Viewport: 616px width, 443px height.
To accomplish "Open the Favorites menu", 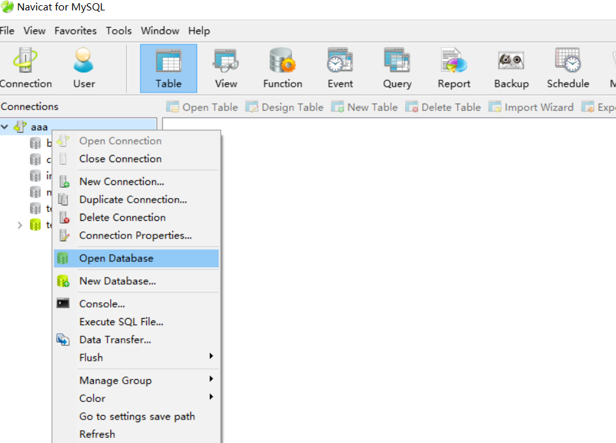I will (x=76, y=31).
